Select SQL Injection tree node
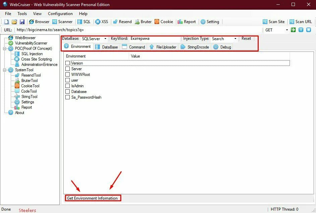 [x=32, y=54]
